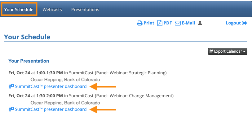Click the caret arrow on Export Calendar
Image resolution: width=252 pixels, height=127 pixels.
point(245,52)
